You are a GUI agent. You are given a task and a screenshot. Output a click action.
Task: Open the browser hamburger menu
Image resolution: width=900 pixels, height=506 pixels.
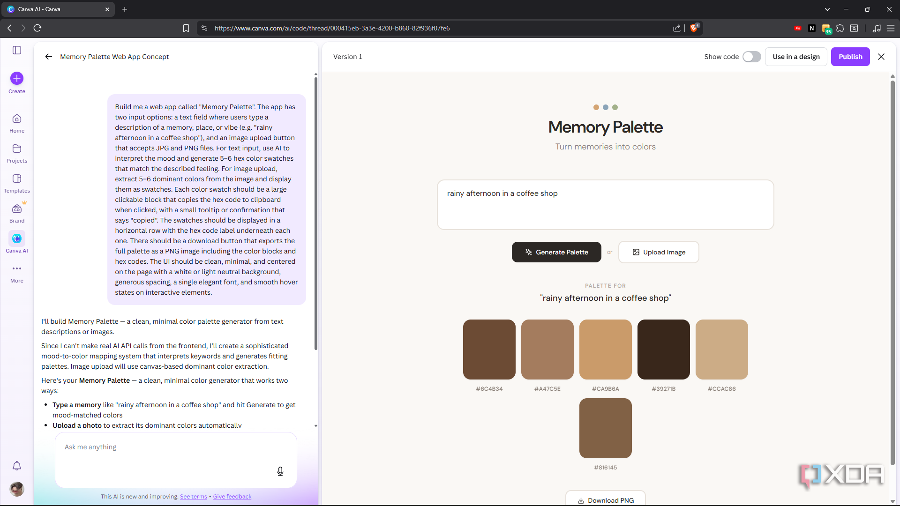(891, 28)
